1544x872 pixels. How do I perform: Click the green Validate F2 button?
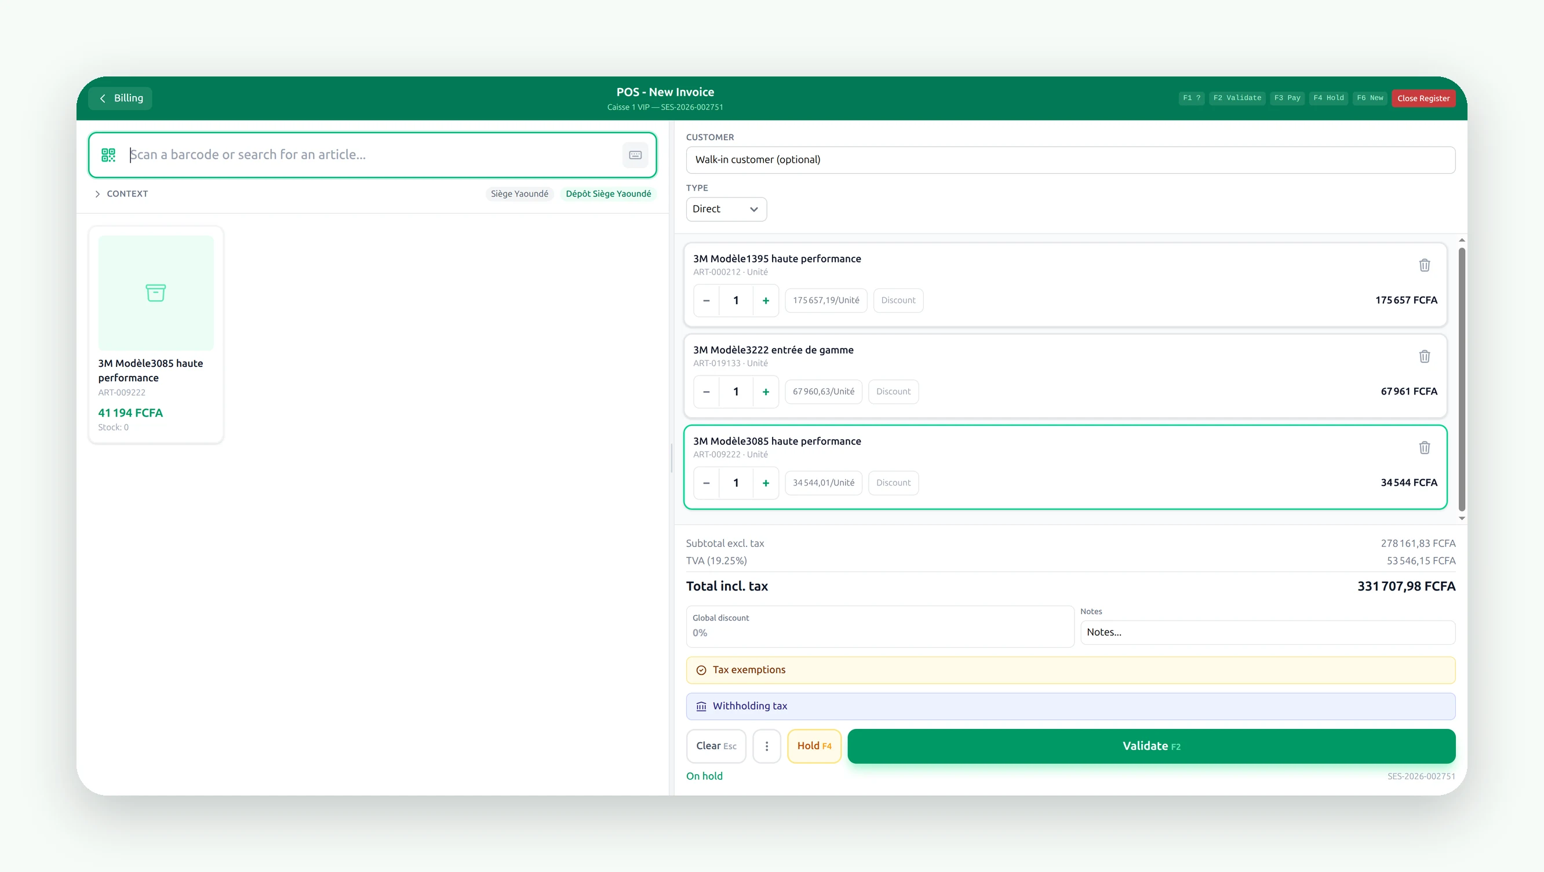tap(1152, 746)
